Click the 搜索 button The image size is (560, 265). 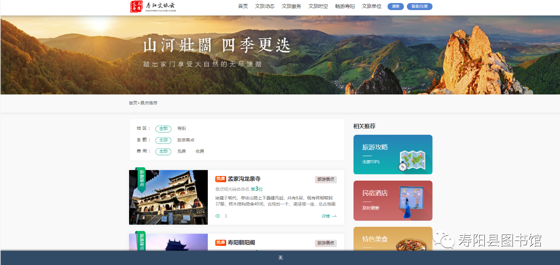[x=395, y=7]
